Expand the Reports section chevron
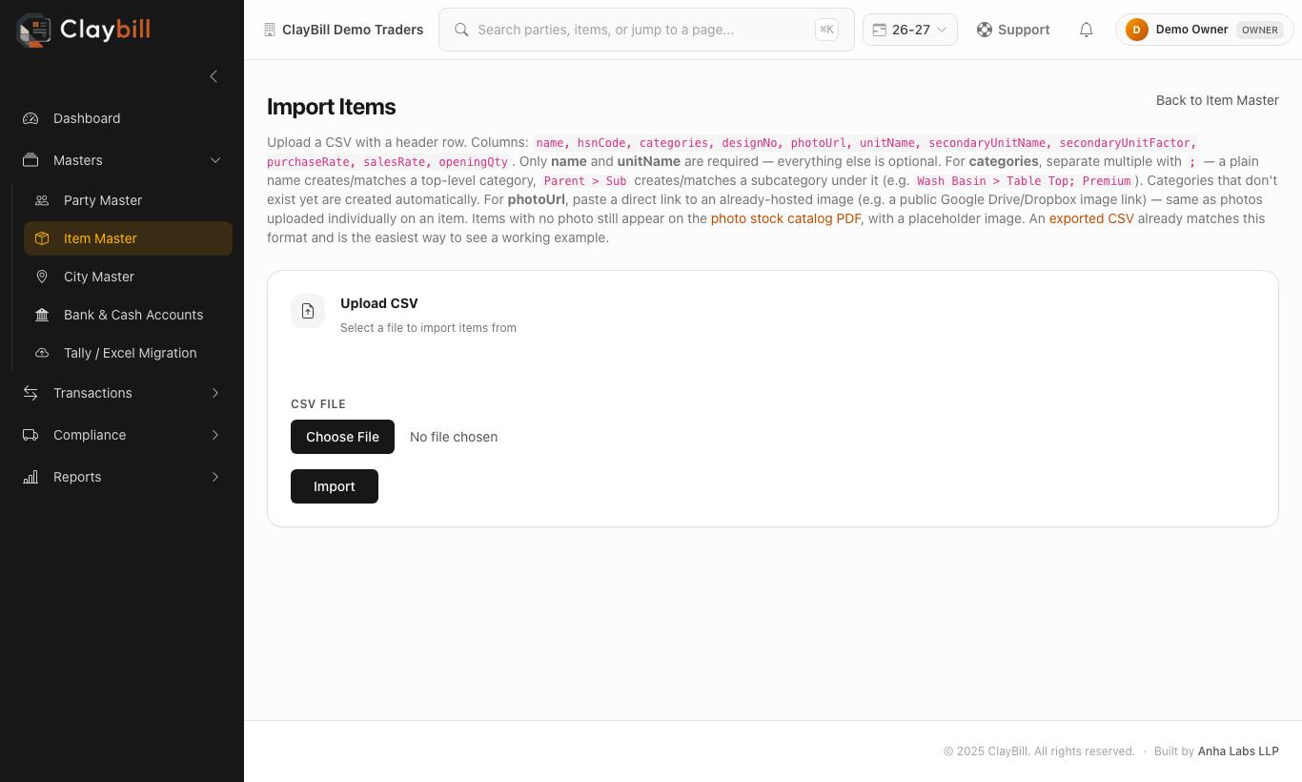The image size is (1302, 782). [x=215, y=477]
